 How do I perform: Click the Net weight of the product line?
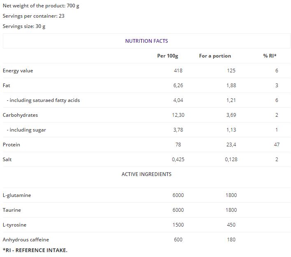coord(41,6)
